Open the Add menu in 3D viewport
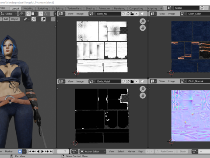The width and height of the screenshot is (210, 158). click(6, 19)
